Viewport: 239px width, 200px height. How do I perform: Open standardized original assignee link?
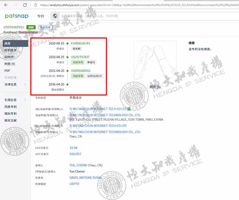click(98, 126)
